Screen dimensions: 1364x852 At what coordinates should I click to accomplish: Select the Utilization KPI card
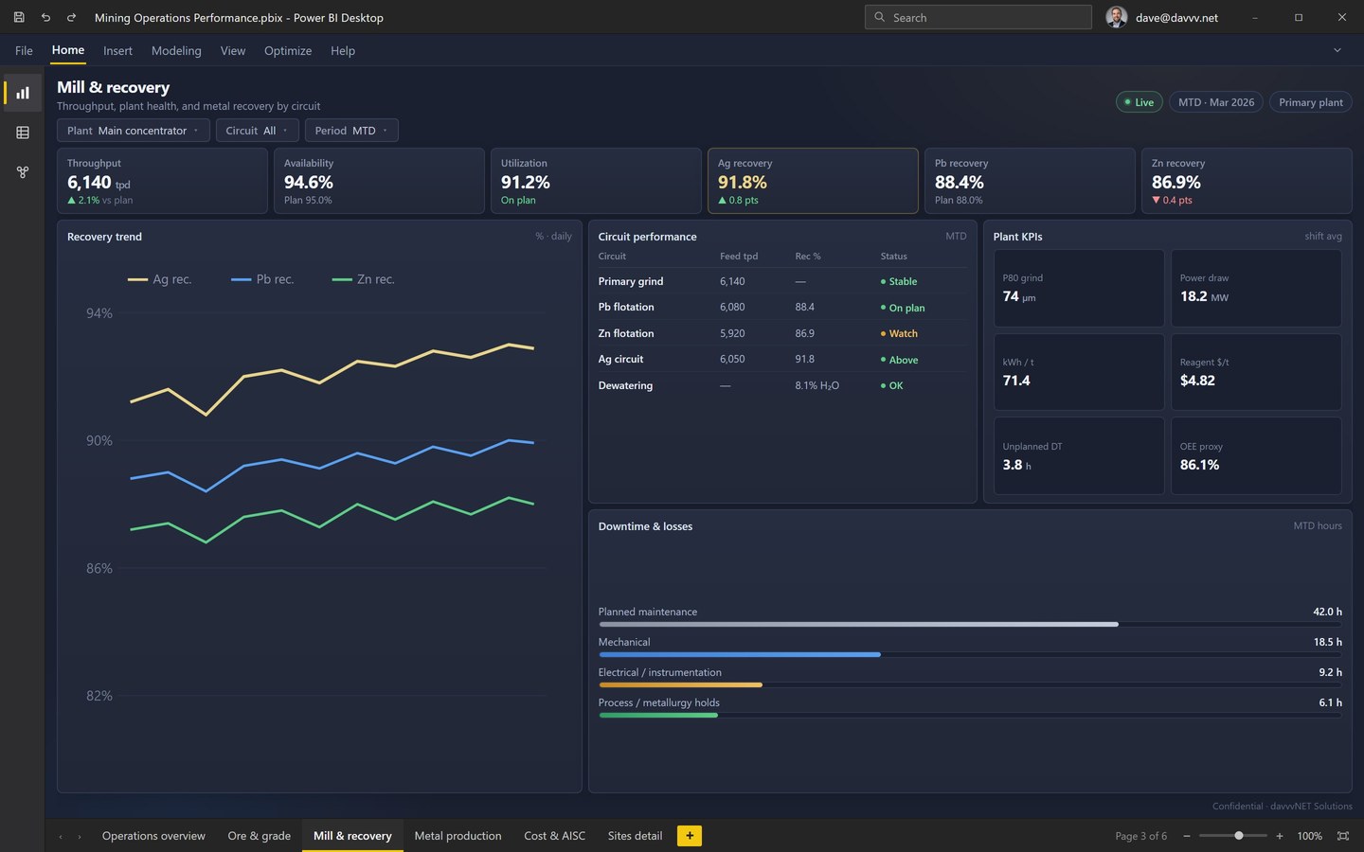(596, 181)
